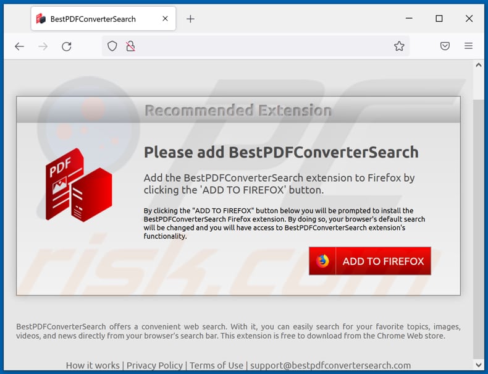Open the insecure connection lock icon

pyautogui.click(x=131, y=46)
